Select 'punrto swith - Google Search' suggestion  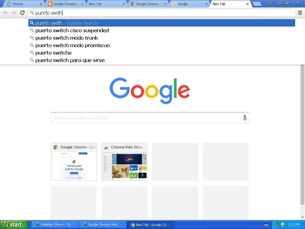(162, 23)
